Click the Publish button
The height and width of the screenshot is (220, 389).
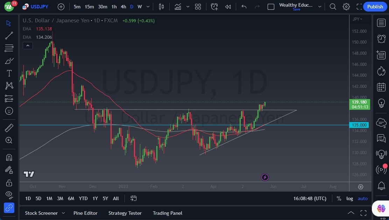[375, 7]
